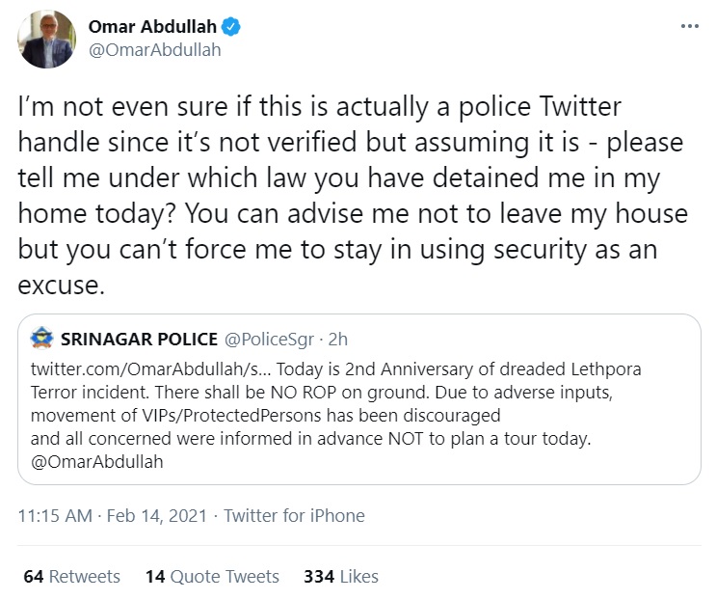Open the three-dot more options menu
This screenshot has width=716, height=600.
(x=688, y=26)
